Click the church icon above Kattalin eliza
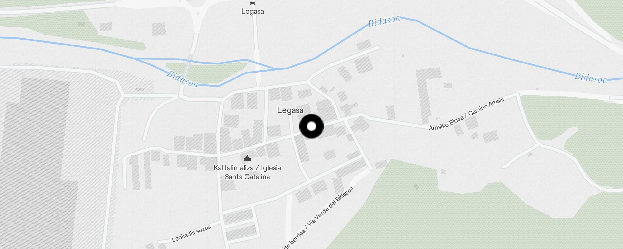The image size is (623, 249). [x=247, y=158]
